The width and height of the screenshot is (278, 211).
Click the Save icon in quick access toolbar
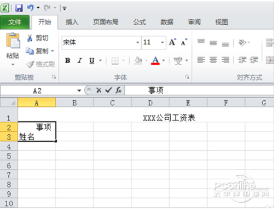(x=19, y=8)
